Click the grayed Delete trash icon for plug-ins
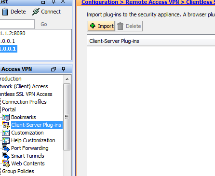 120,26
